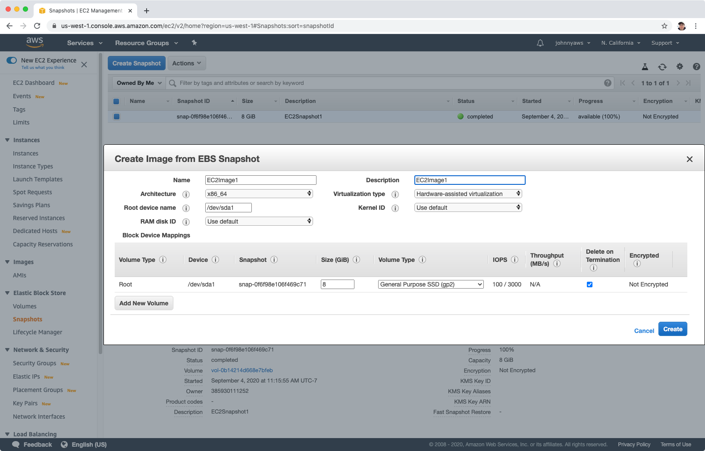The width and height of the screenshot is (705, 451).
Task: Click the filter help icon in search bar
Action: (x=608, y=83)
